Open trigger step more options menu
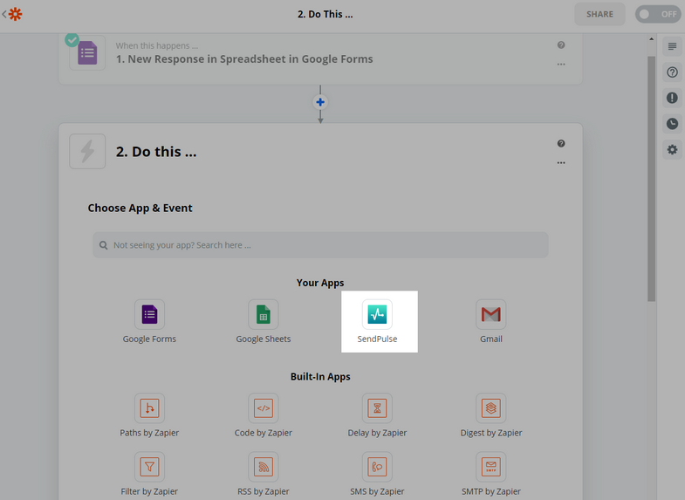Screen dimensions: 685x500 tap(561, 65)
